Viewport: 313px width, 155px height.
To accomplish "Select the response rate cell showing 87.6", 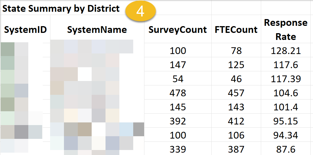I will pyautogui.click(x=286, y=149).
